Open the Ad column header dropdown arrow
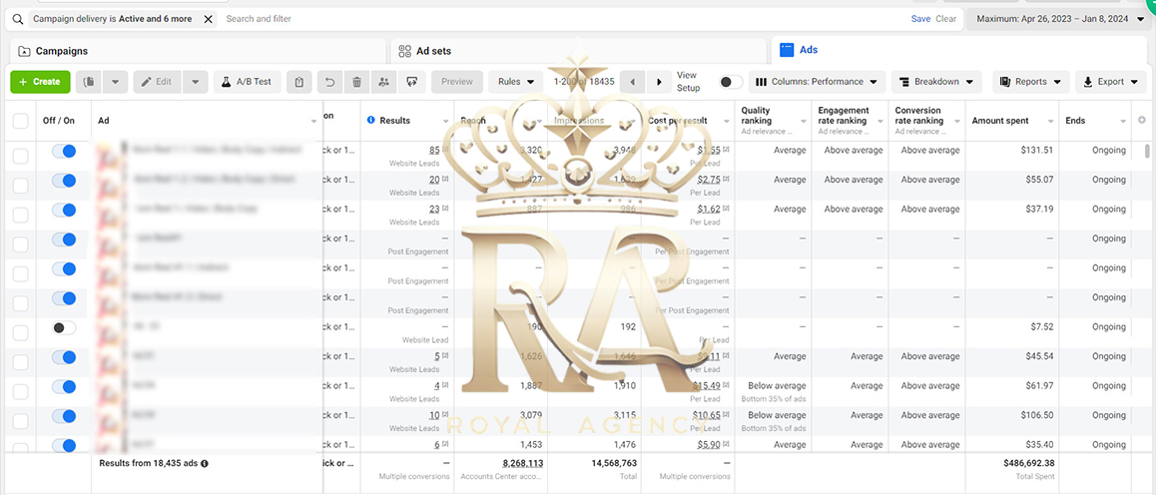 tap(314, 122)
